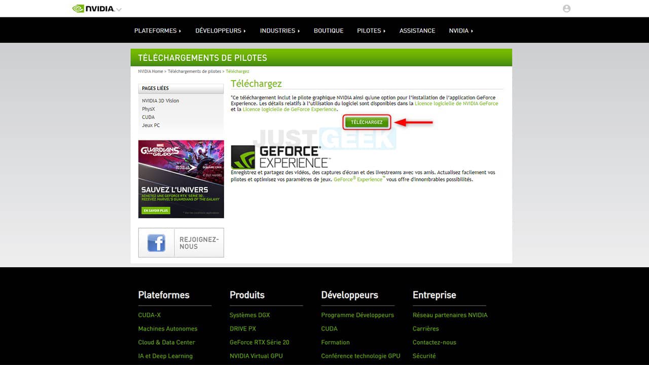Screen dimensions: 649x365
Task: Open Systèmes DGX footer link
Action: tap(250, 315)
